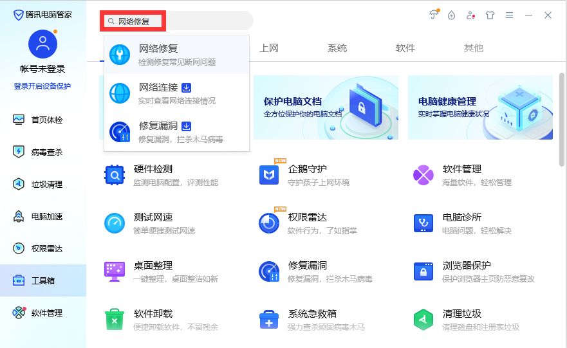Switch to the 其他 tab
Image resolution: width=567 pixels, height=348 pixels.
pyautogui.click(x=473, y=48)
